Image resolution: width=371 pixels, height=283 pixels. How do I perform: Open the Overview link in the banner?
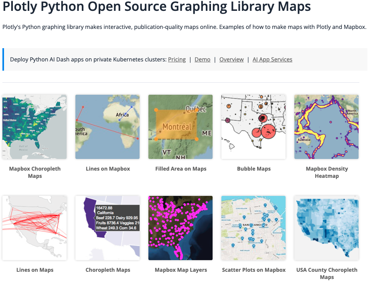pyautogui.click(x=231, y=59)
